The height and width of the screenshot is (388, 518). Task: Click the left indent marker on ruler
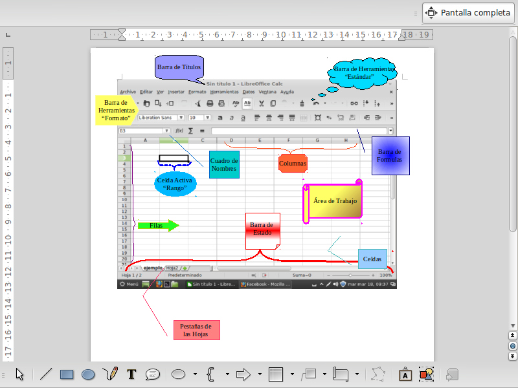tap(122, 35)
